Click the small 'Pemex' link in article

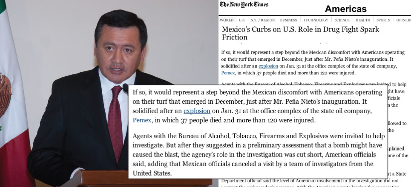228,73
